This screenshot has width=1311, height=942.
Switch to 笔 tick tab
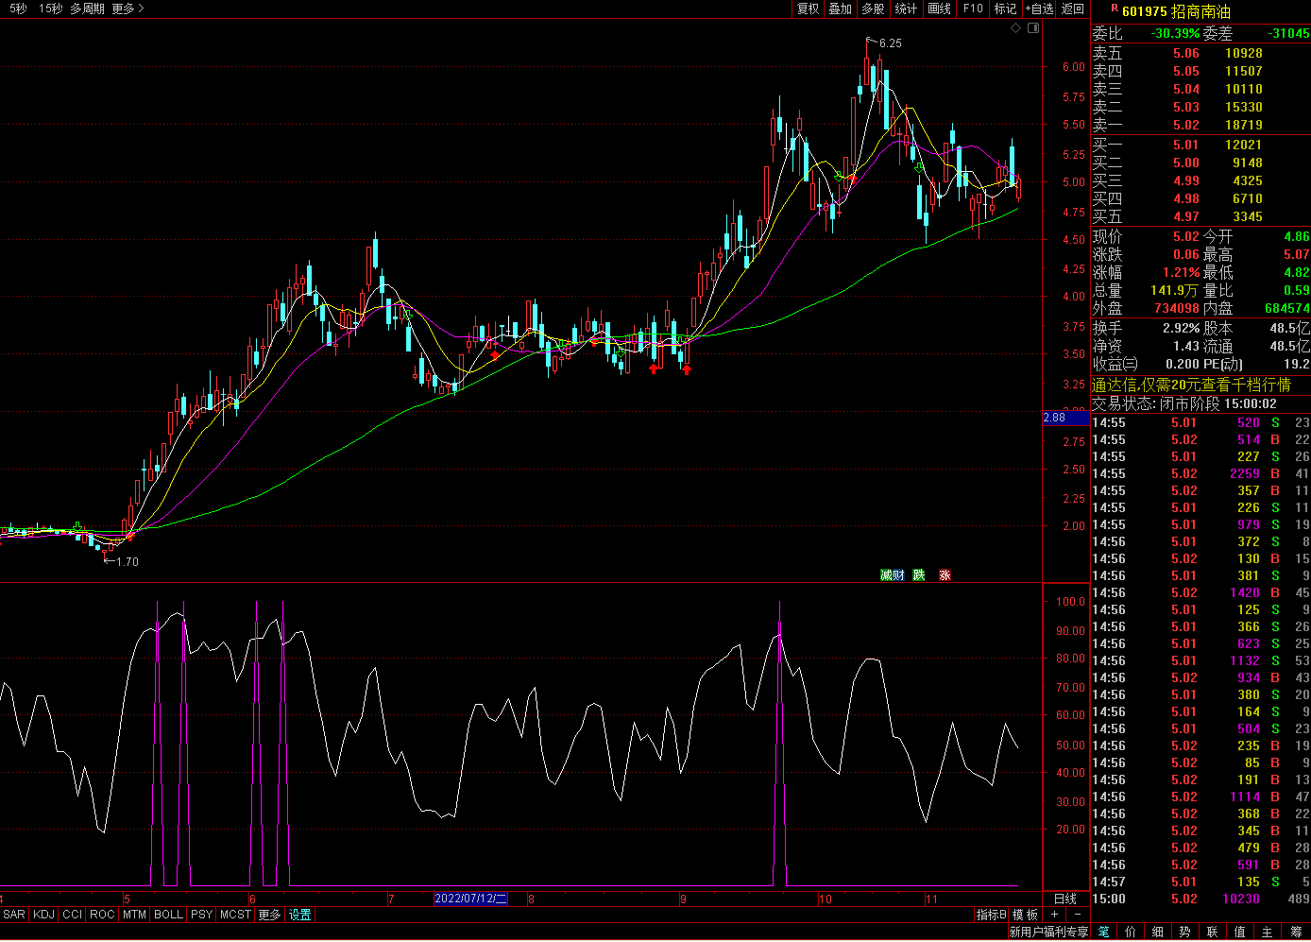1103,932
